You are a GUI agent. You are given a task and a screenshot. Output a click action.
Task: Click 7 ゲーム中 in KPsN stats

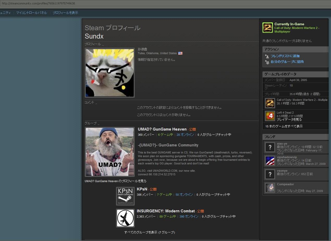[x=164, y=195]
